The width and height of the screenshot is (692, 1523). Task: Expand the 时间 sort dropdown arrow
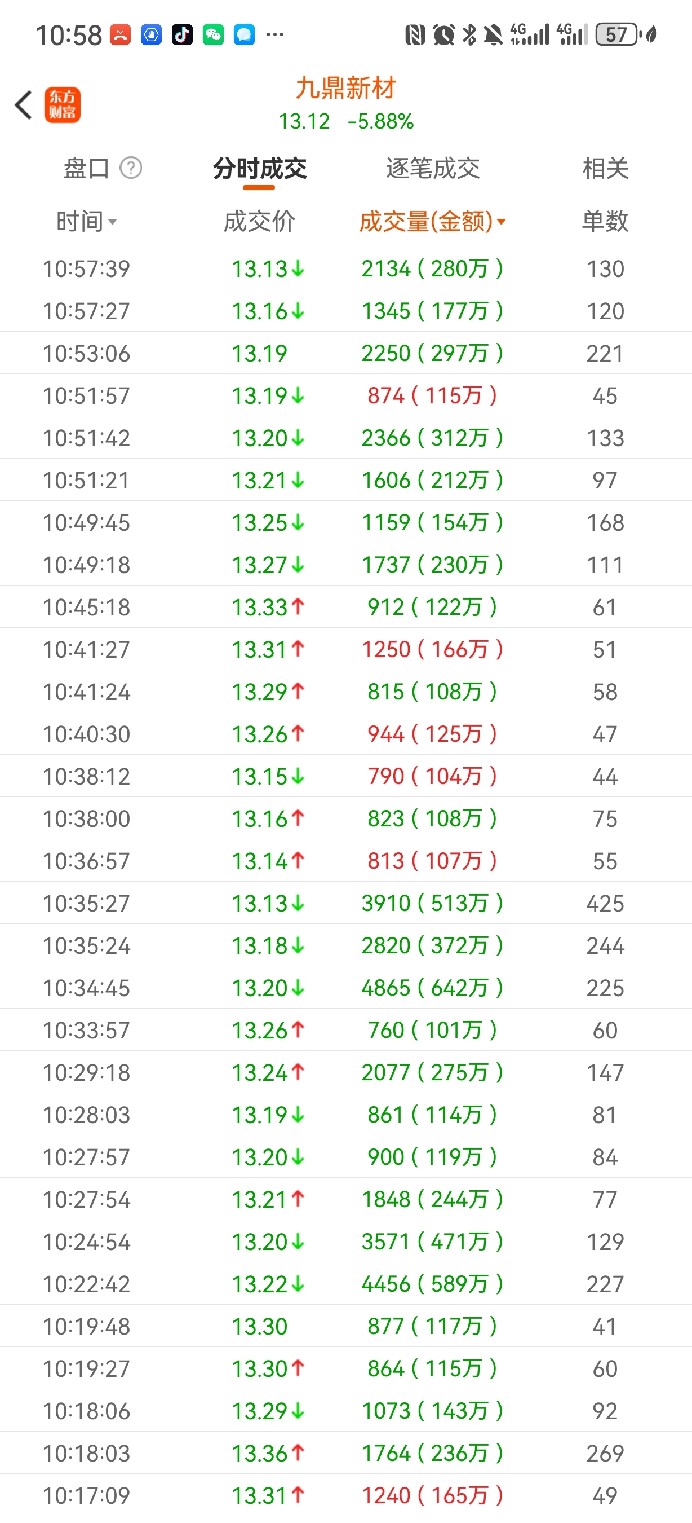[112, 222]
